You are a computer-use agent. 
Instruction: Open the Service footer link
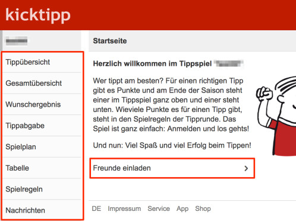159,209
